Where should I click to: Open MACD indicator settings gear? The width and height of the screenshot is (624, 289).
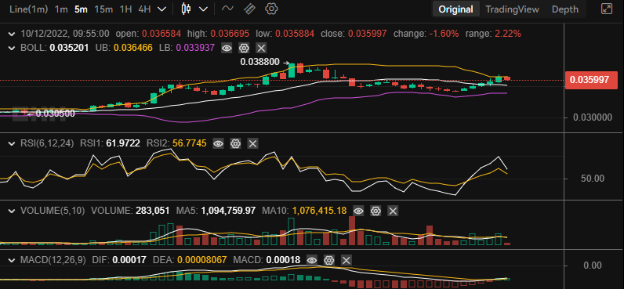click(328, 261)
